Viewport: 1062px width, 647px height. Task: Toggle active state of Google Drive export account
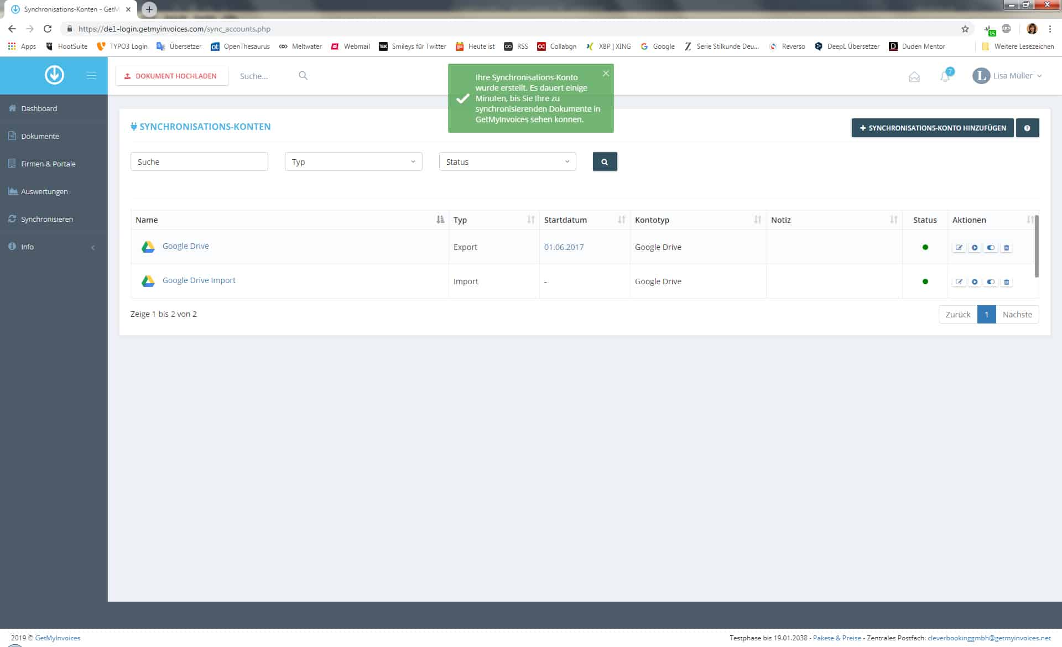pyautogui.click(x=991, y=248)
